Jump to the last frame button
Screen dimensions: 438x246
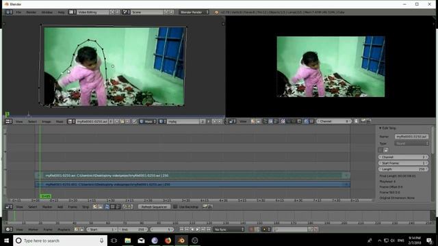point(208,230)
